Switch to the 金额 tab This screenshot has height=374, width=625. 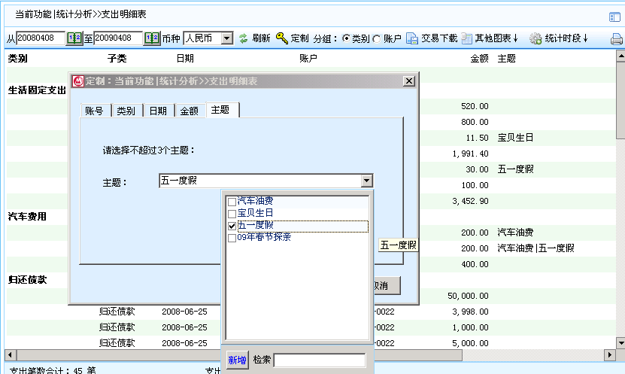pos(189,111)
